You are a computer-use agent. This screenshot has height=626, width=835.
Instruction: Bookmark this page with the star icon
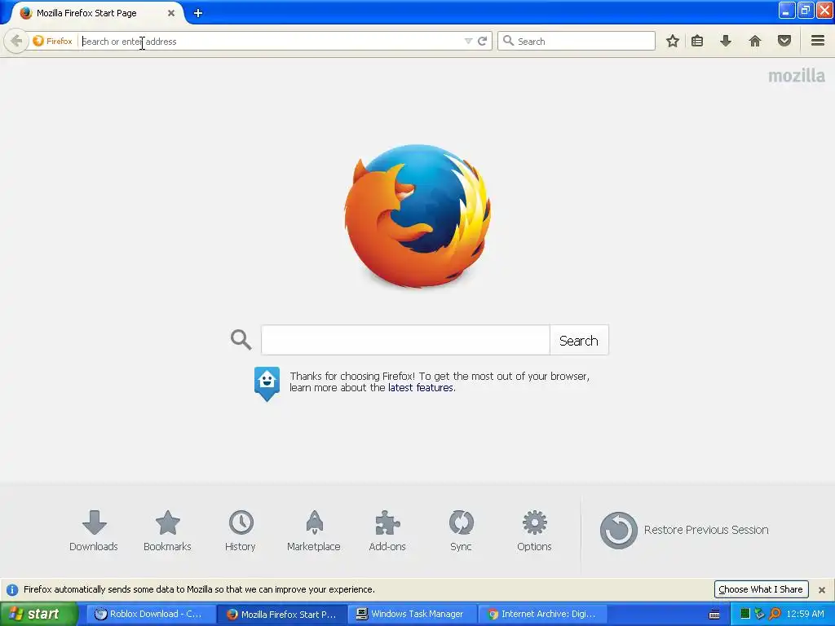pos(673,41)
